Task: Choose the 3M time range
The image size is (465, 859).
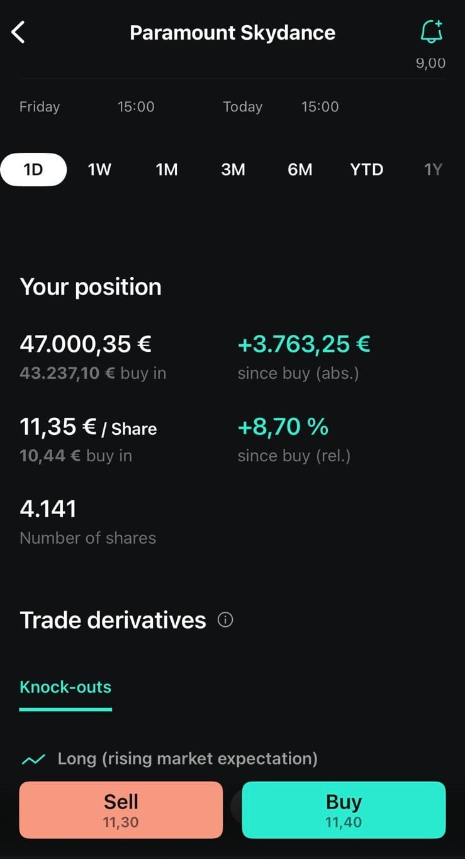Action: [x=233, y=169]
